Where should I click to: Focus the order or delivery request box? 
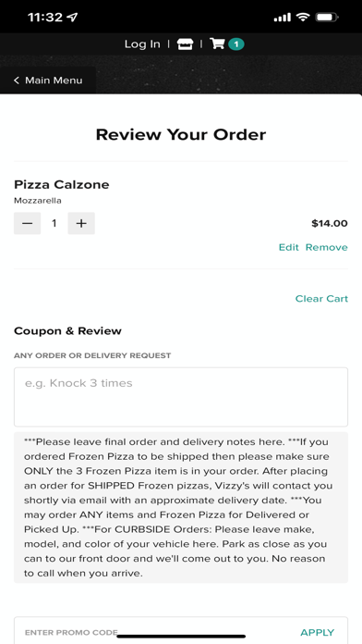181,397
